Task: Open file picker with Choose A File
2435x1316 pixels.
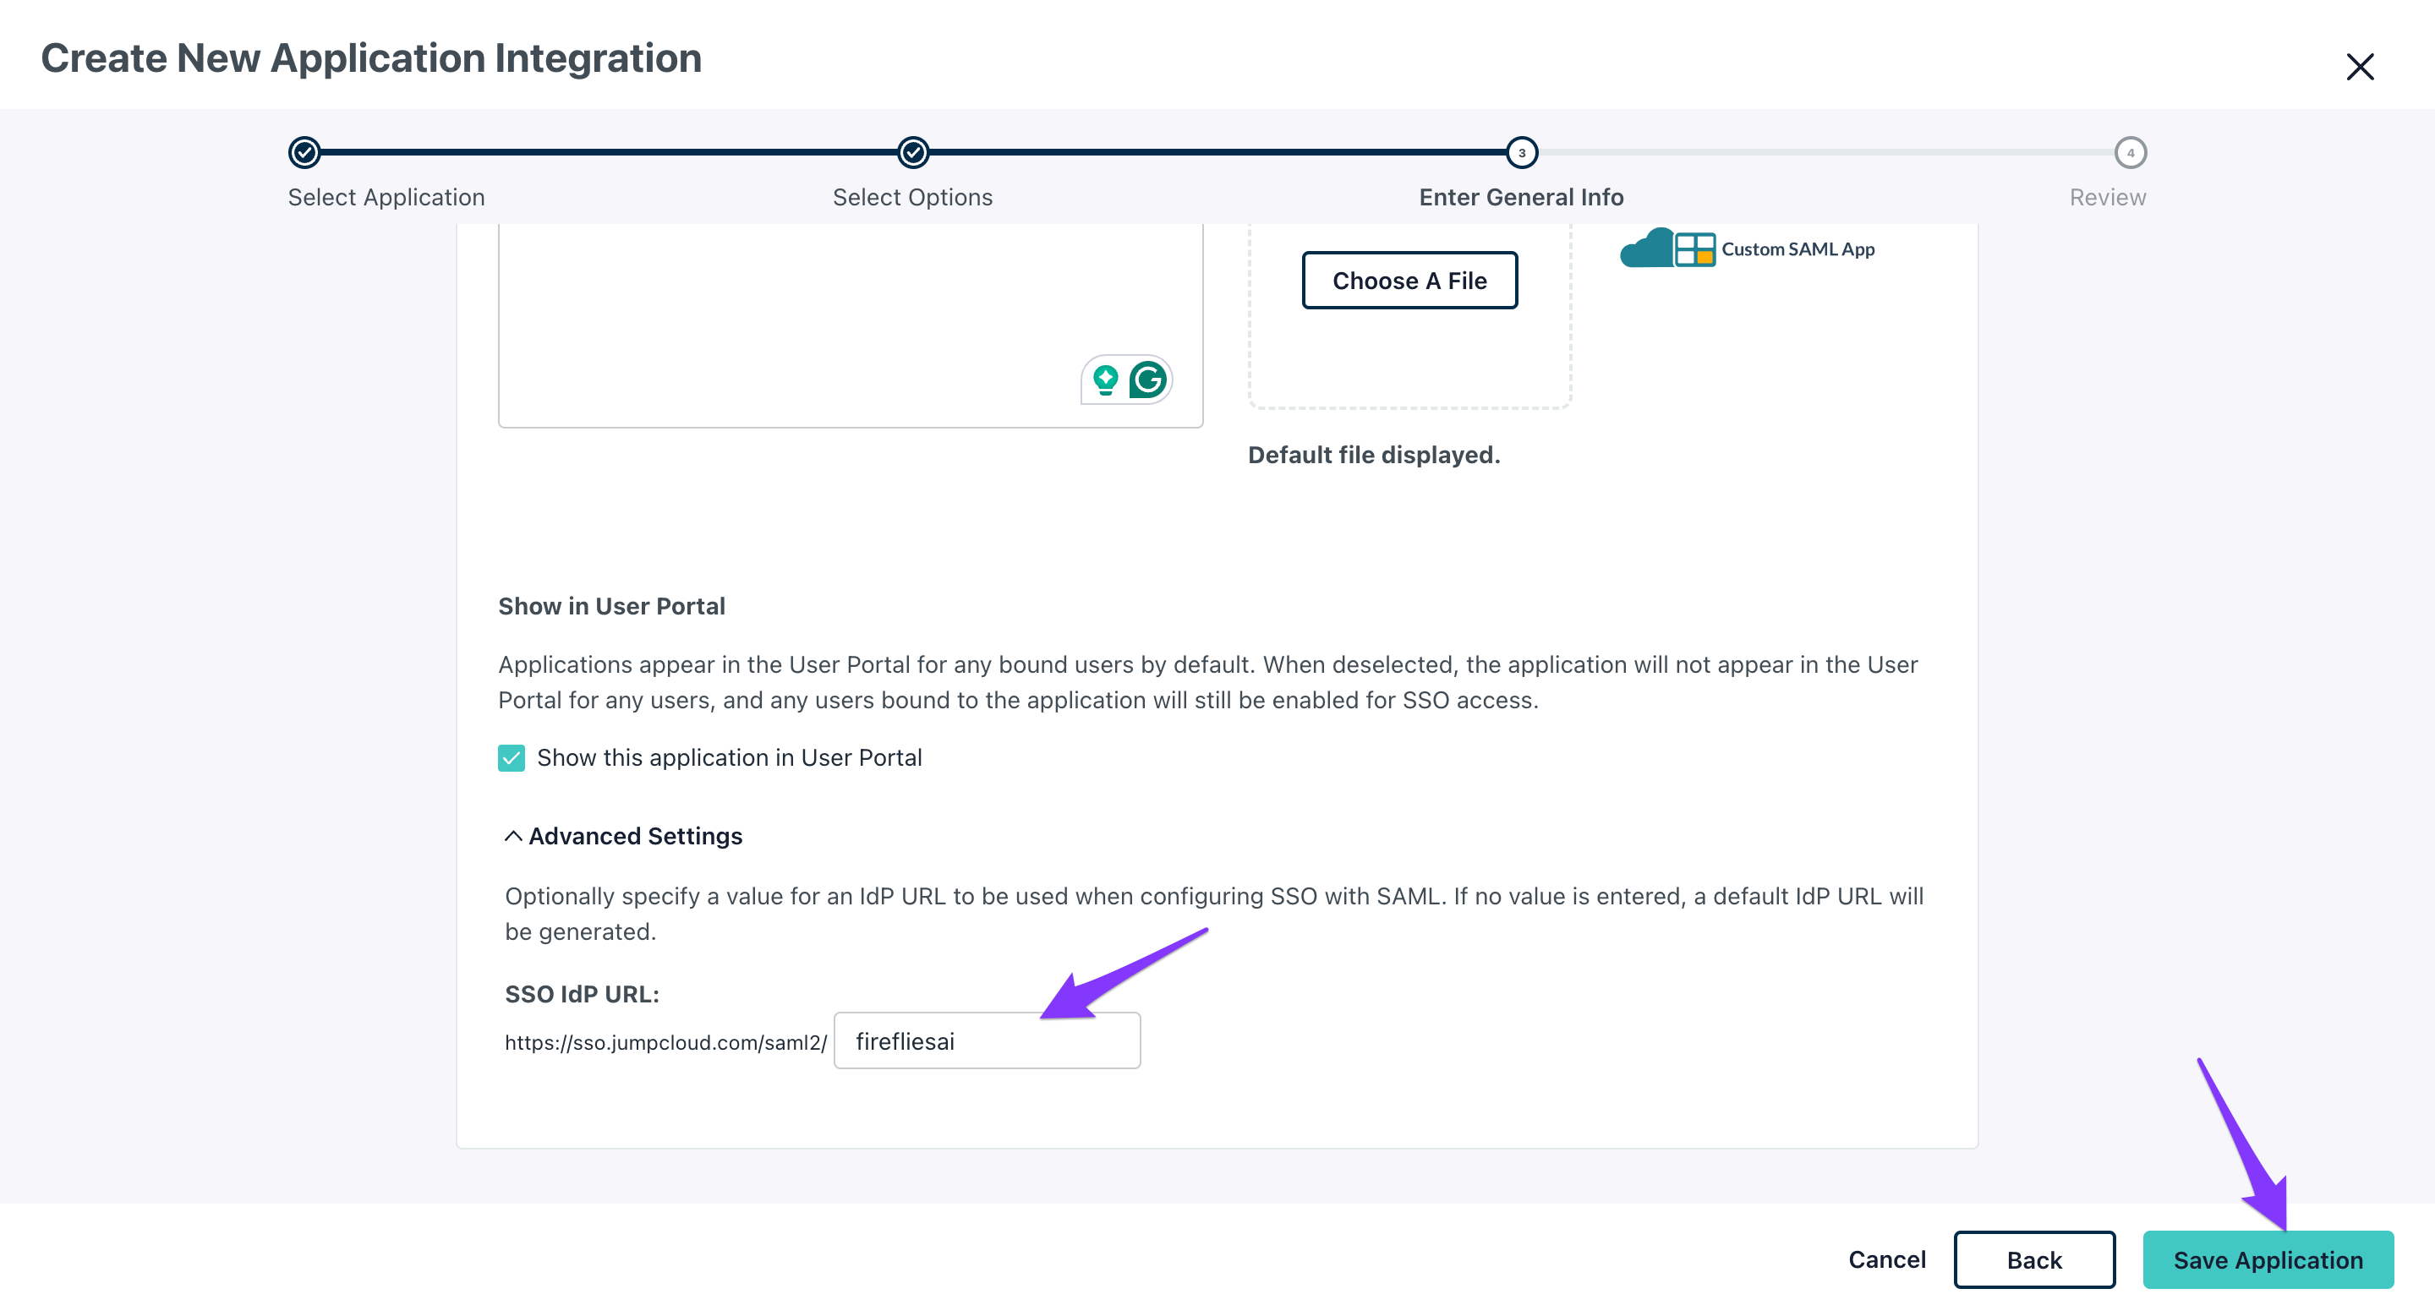Action: click(1409, 281)
